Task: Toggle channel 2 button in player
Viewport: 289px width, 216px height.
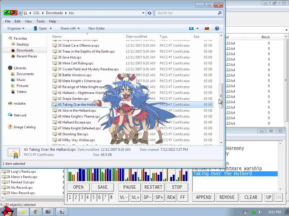Action: (x=76, y=197)
